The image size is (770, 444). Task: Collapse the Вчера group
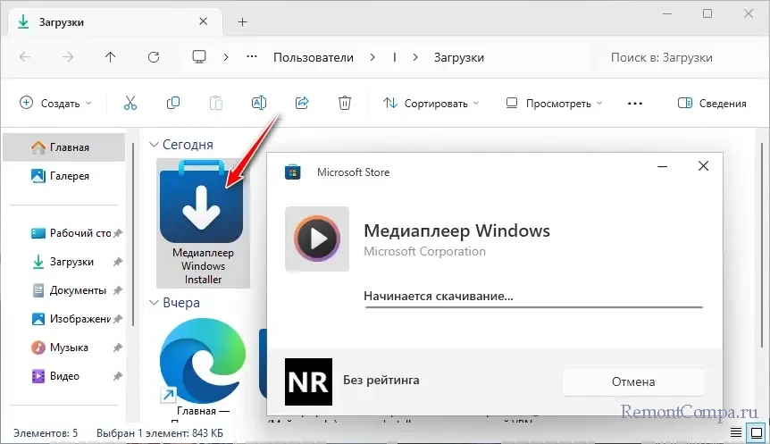154,303
